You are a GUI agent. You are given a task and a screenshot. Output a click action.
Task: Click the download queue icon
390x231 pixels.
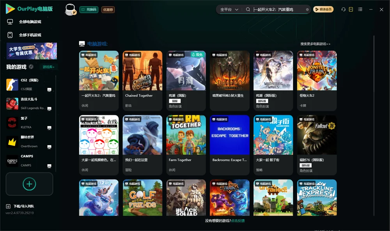click(x=8, y=206)
